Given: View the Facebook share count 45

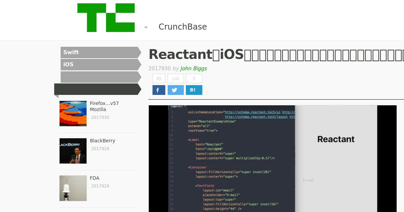Looking at the screenshot, I should pos(159,78).
